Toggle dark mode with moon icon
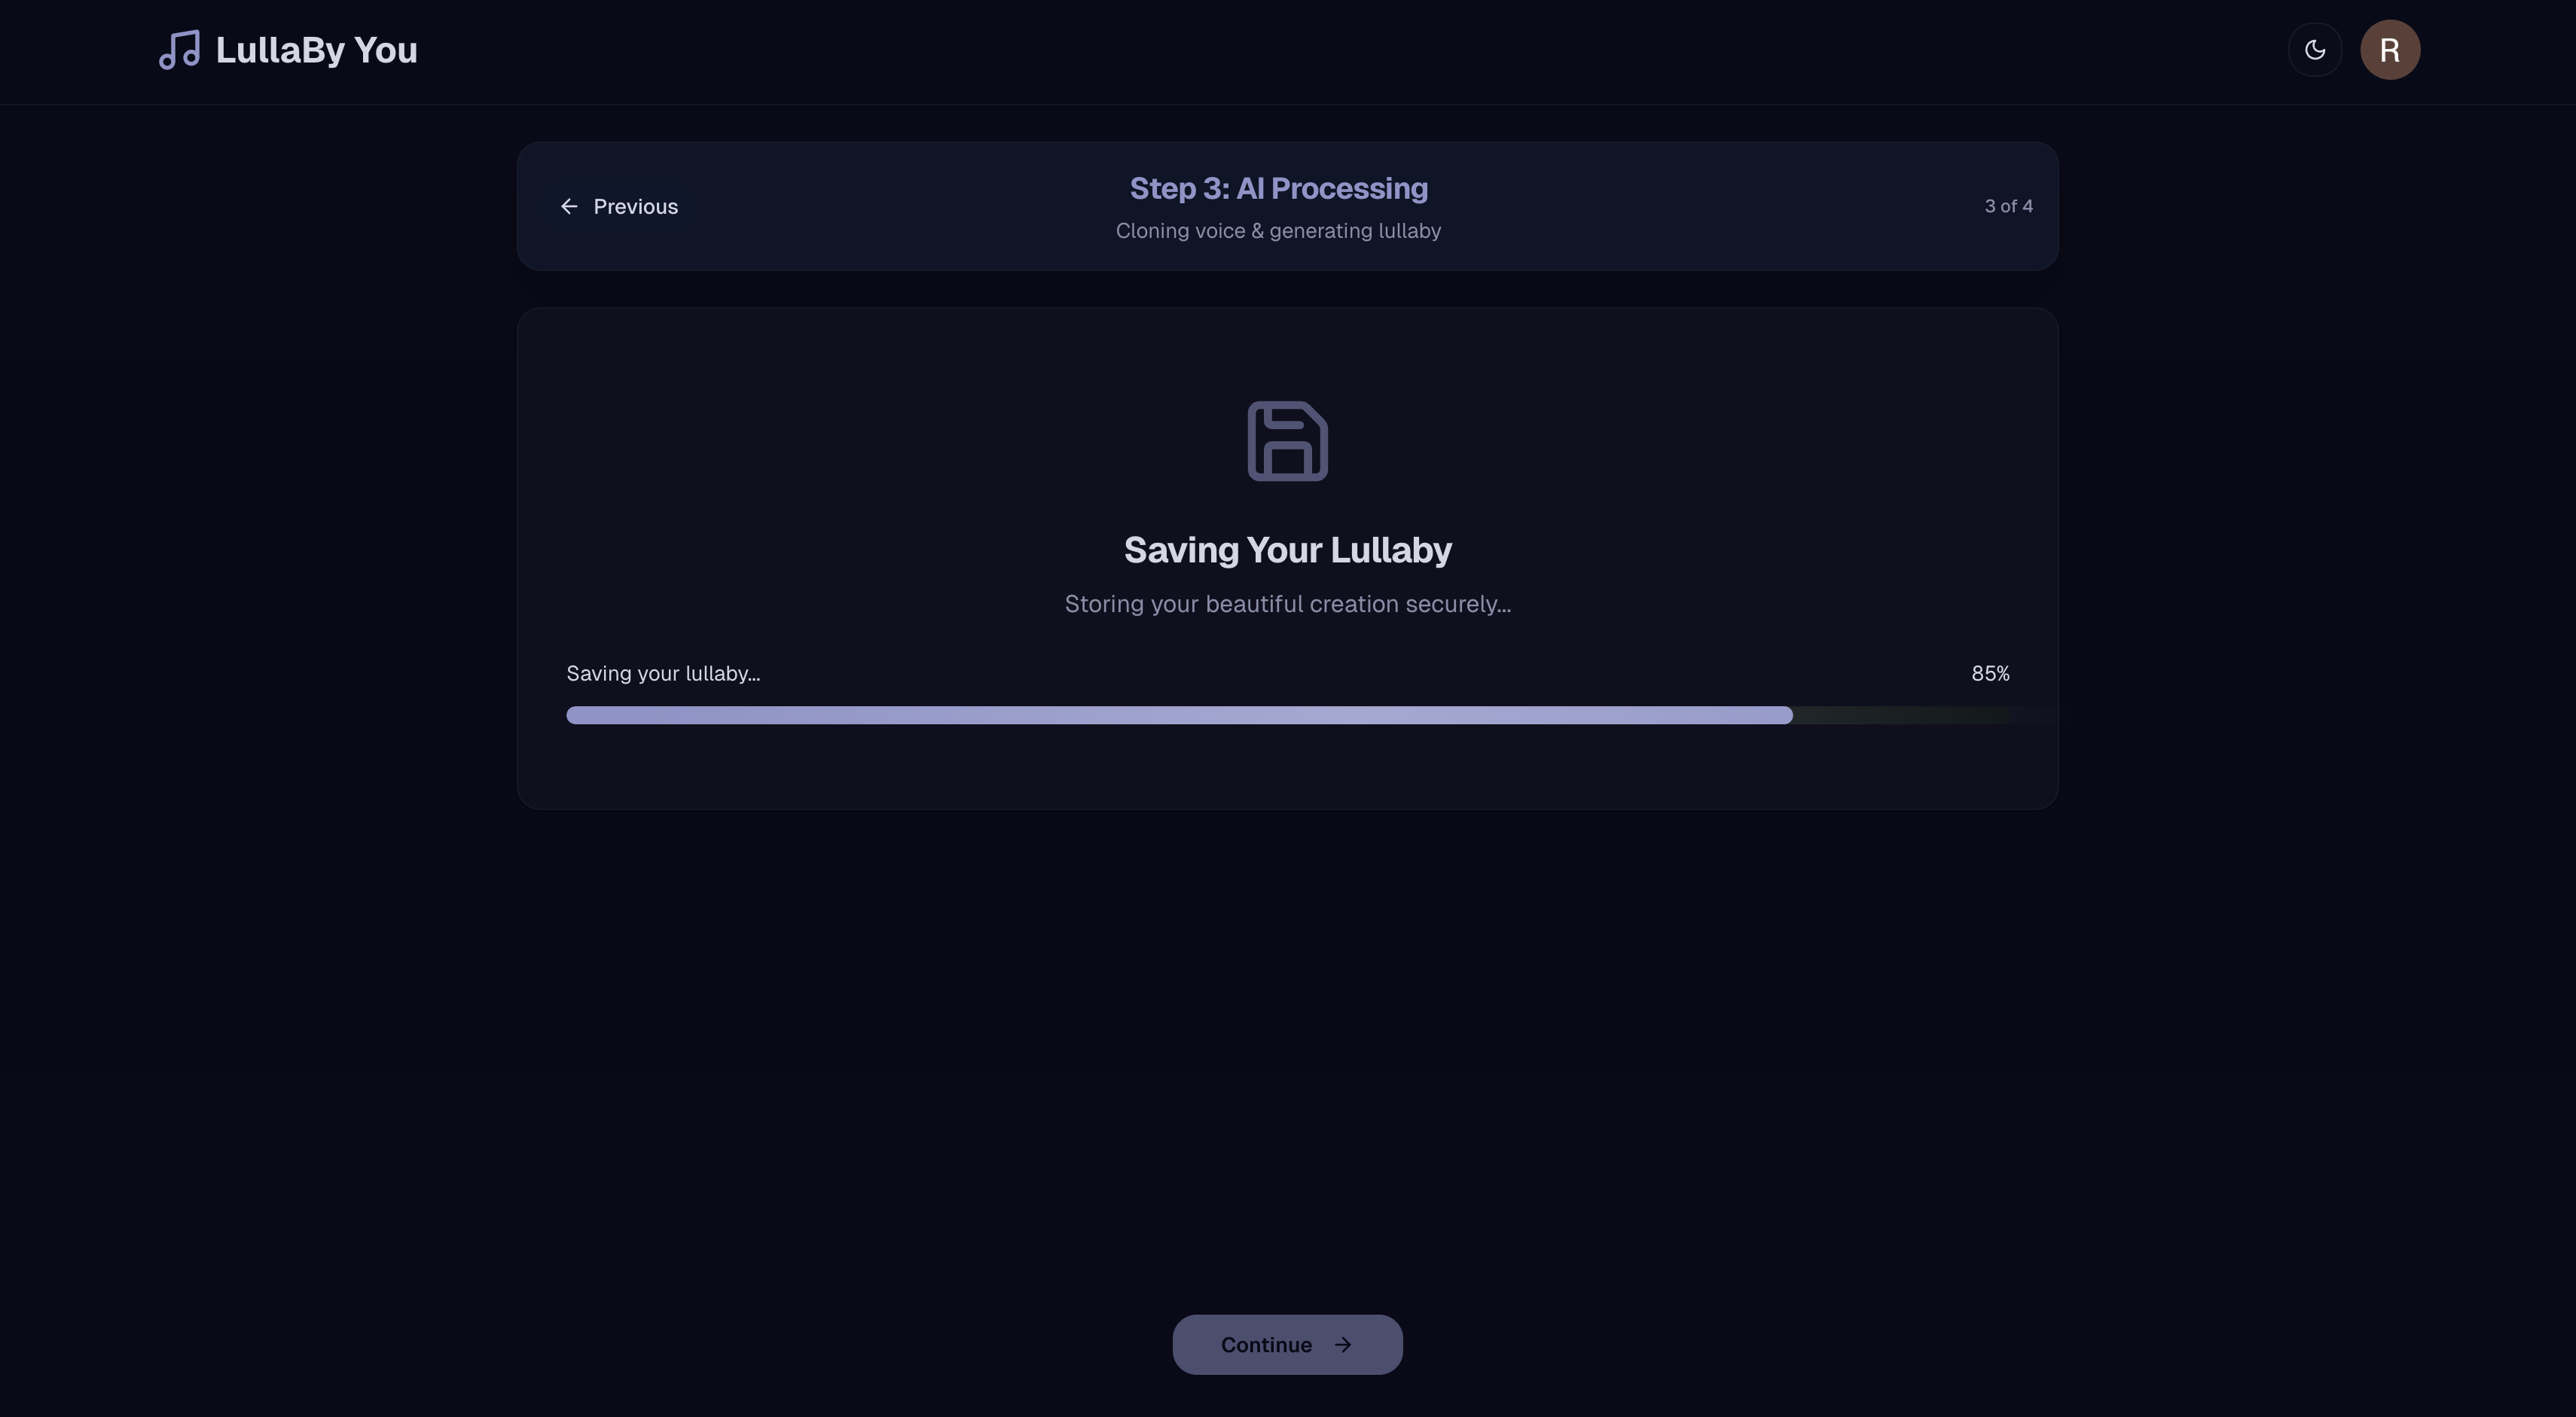 [2314, 50]
